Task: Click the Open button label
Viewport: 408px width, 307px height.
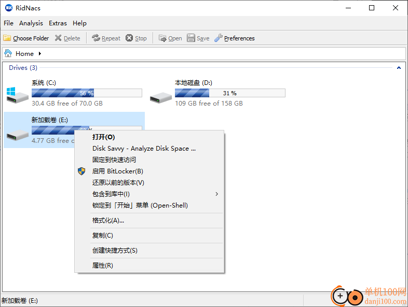Action: tap(175, 38)
